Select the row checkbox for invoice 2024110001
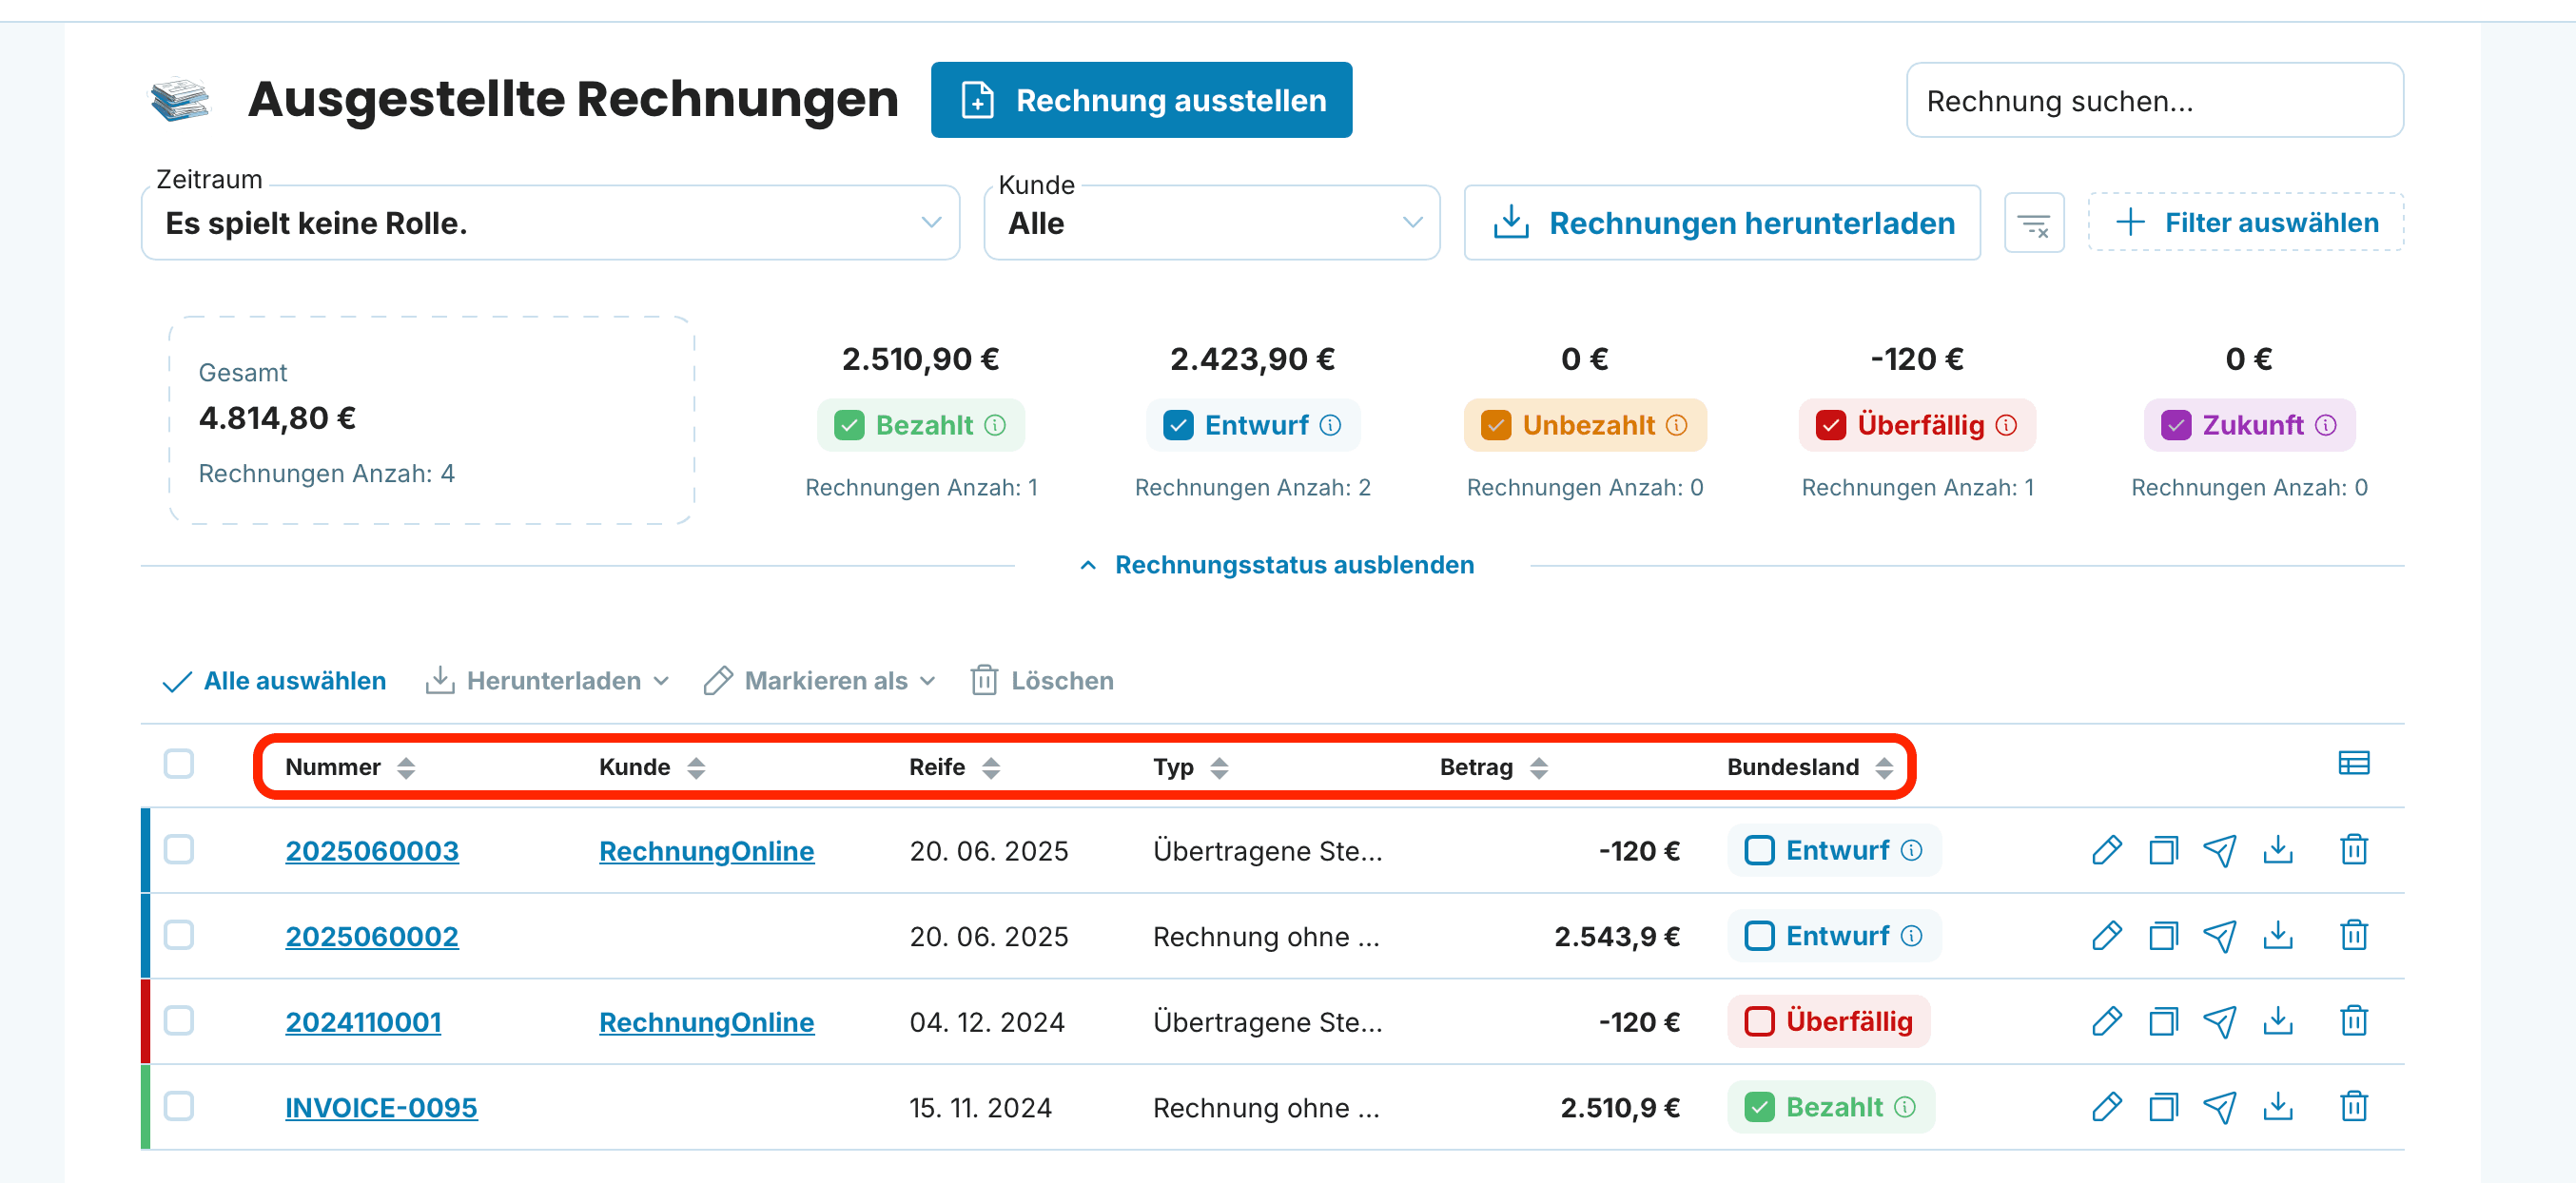The width and height of the screenshot is (2576, 1183). point(179,1021)
